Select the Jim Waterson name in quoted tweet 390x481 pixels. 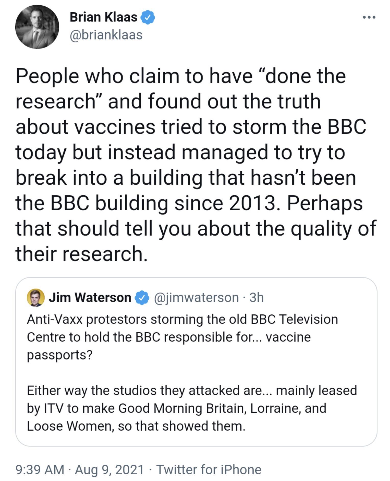click(x=90, y=298)
